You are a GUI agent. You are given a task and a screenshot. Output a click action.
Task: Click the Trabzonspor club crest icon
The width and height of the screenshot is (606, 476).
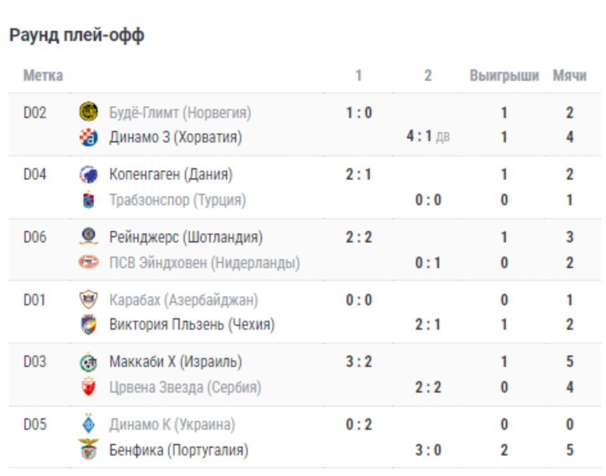[89, 200]
